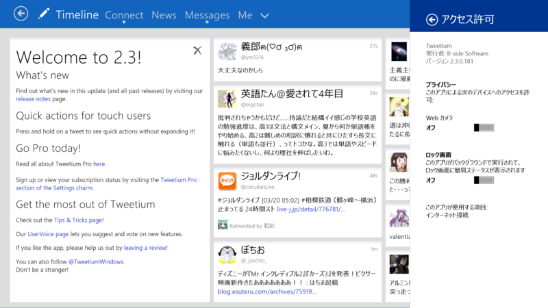Click the 'here' link about Tweetium Pro

tap(99, 164)
